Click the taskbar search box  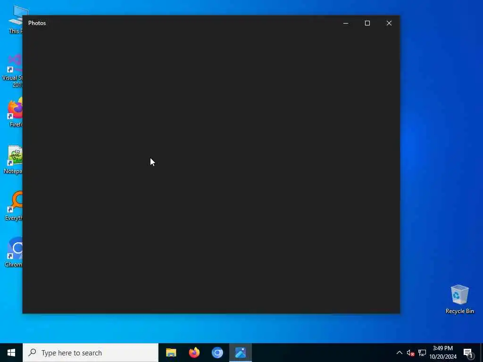coord(91,353)
